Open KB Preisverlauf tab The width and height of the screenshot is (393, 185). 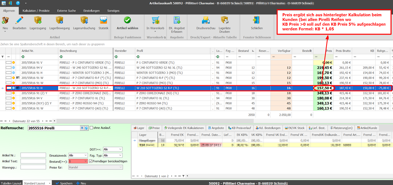click(240, 128)
